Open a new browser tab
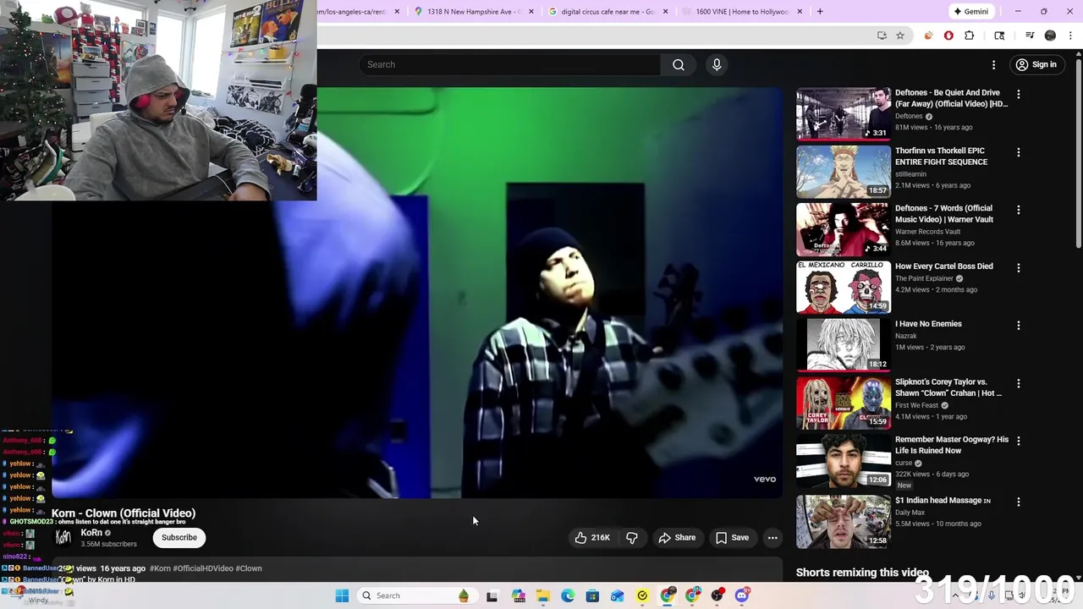1083x609 pixels. pos(820,12)
